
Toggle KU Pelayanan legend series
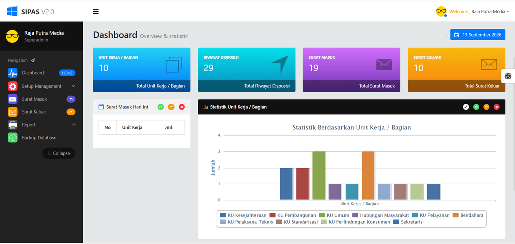(431, 215)
